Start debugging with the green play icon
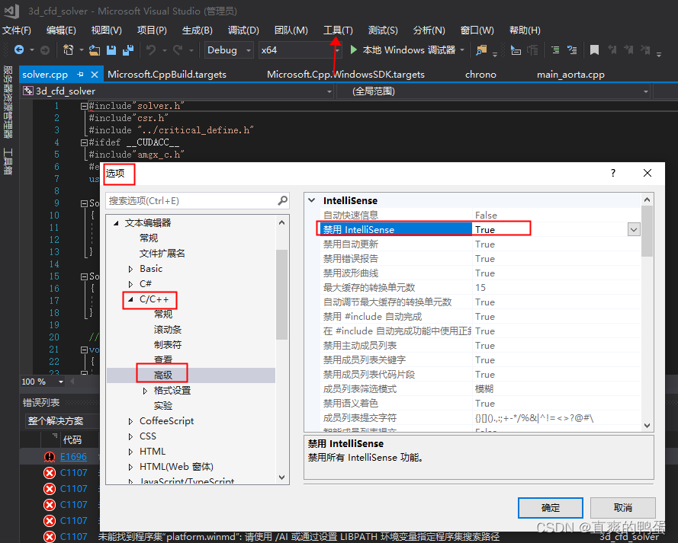678x543 pixels. click(353, 50)
